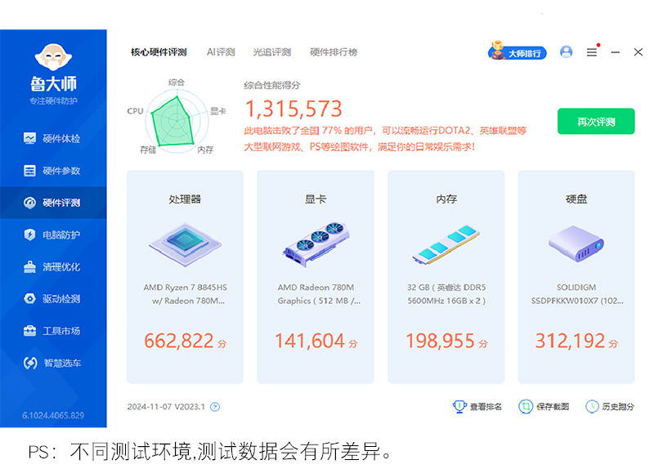Click the 处理器 card title
The width and height of the screenshot is (654, 469).
click(x=185, y=199)
